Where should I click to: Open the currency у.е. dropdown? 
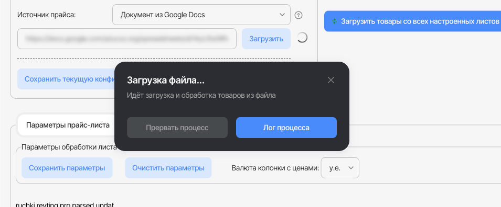pos(340,168)
